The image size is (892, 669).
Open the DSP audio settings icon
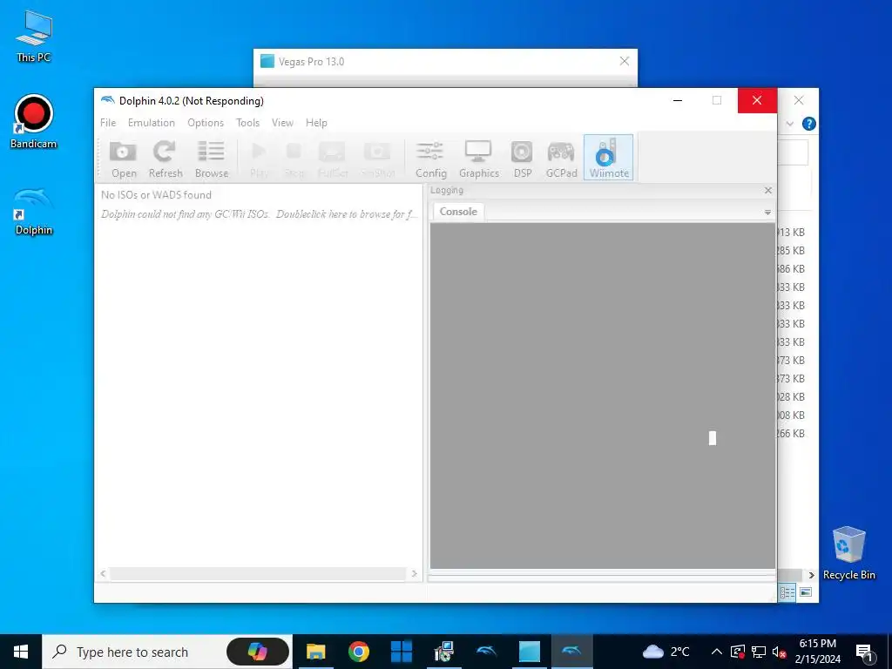coord(523,159)
